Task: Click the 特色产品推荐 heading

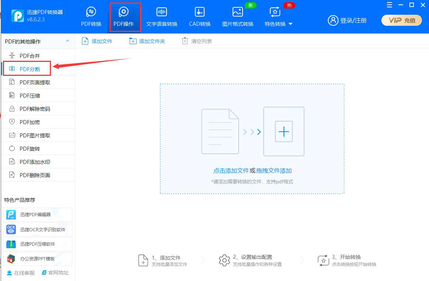Action: click(20, 200)
